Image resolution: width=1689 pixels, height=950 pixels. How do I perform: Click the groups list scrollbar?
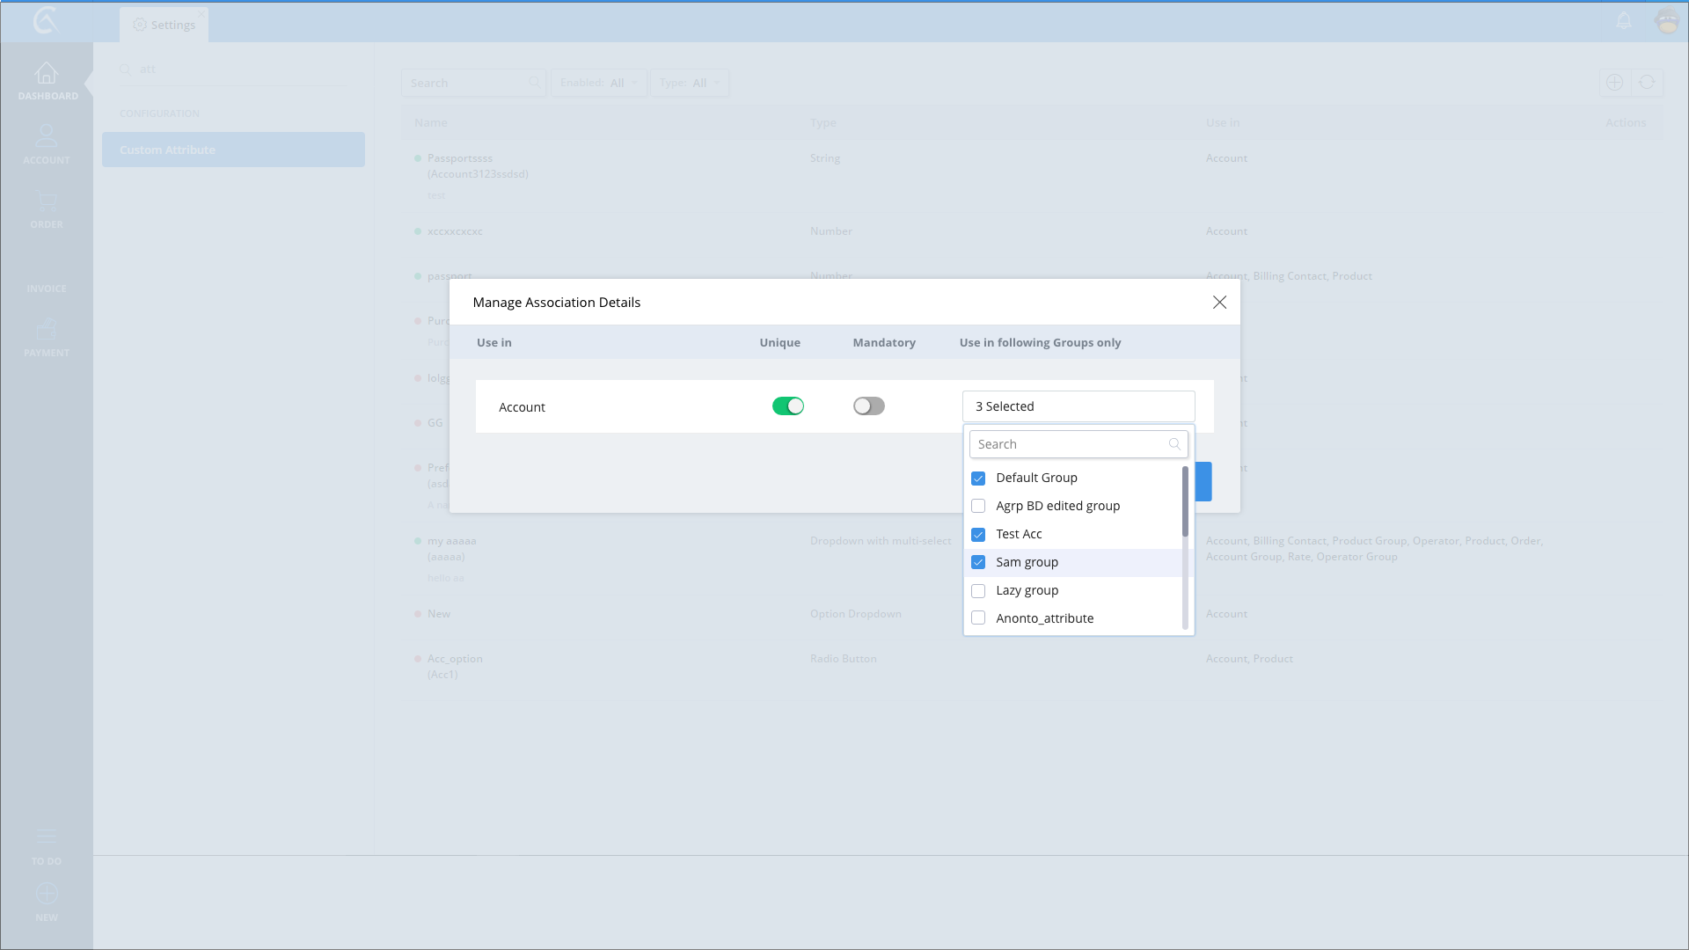click(1185, 501)
